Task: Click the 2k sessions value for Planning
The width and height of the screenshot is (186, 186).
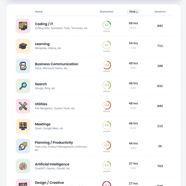Action: [160, 146]
